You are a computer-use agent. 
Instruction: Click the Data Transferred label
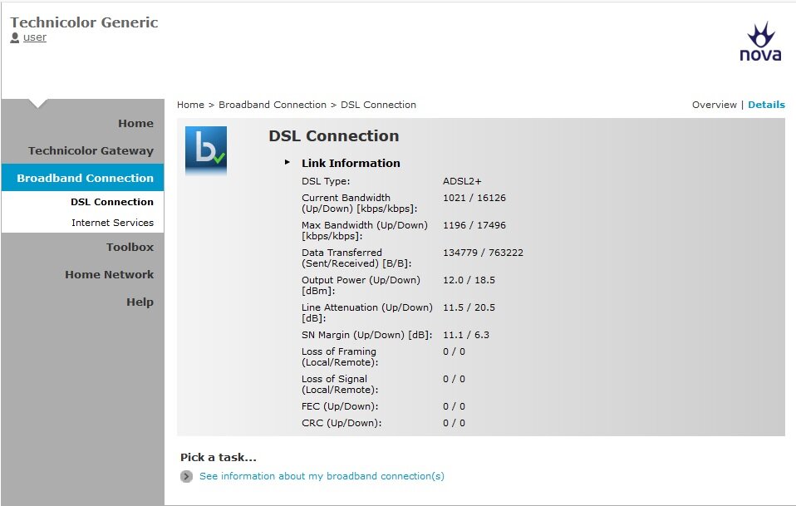click(356, 258)
